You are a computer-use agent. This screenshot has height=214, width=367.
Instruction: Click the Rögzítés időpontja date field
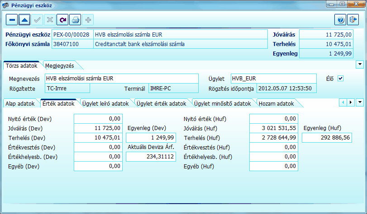click(x=287, y=88)
